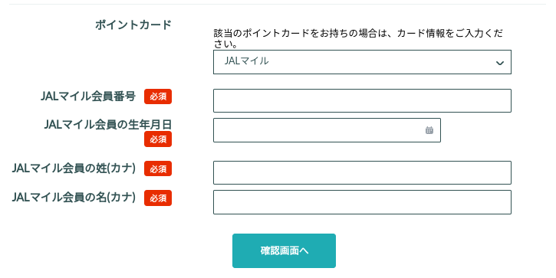Screen dimensions: 556x278
Task: Click the ポイントカード section label
Action: pyautogui.click(x=133, y=25)
